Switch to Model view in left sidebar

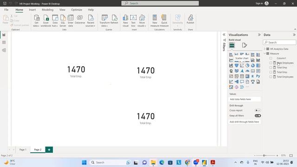(x=4, y=50)
